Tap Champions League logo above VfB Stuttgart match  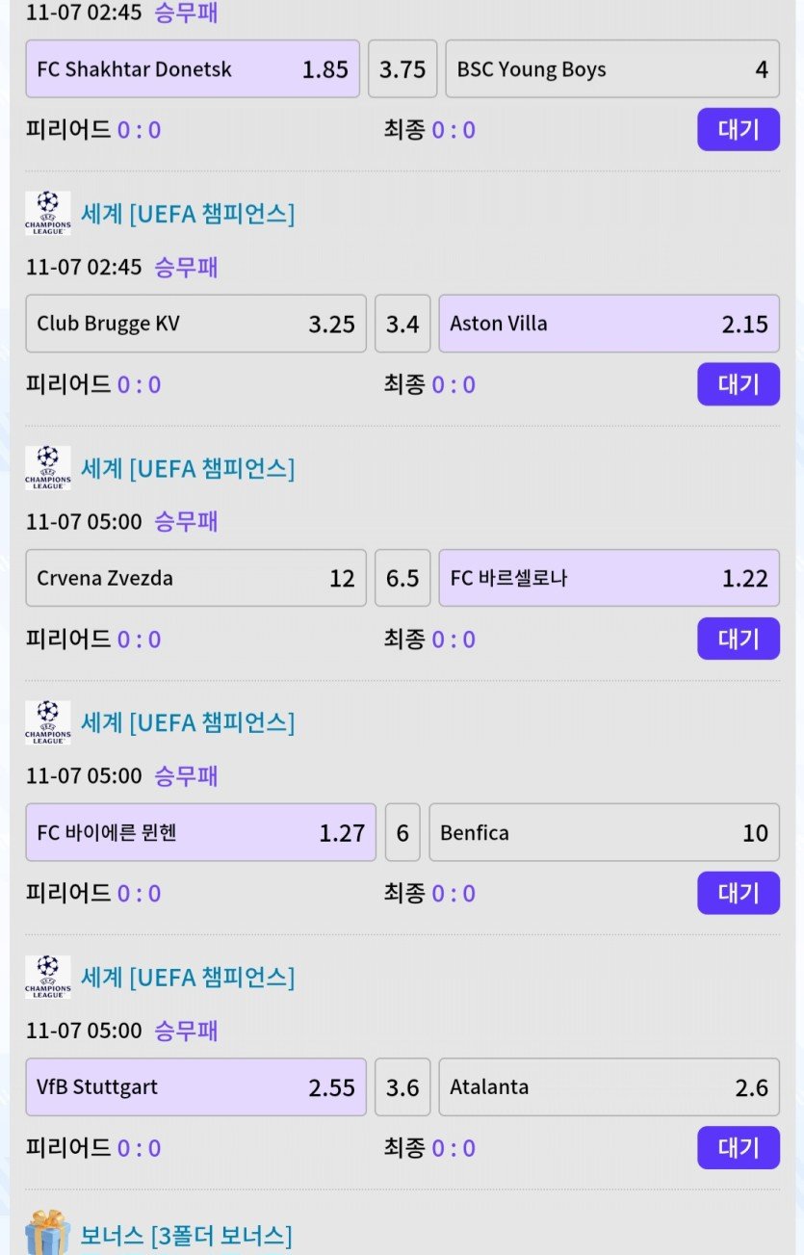point(47,977)
